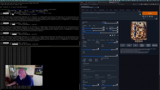The width and height of the screenshot is (160, 90).
Task: Select the Parameters sub-tab
Action: click(x=84, y=40)
